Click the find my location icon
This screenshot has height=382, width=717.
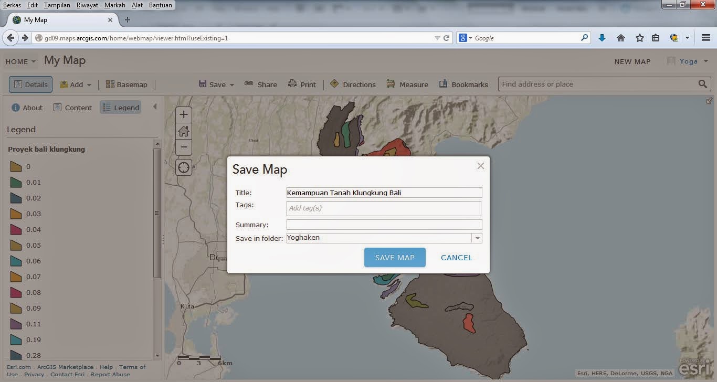(x=183, y=167)
